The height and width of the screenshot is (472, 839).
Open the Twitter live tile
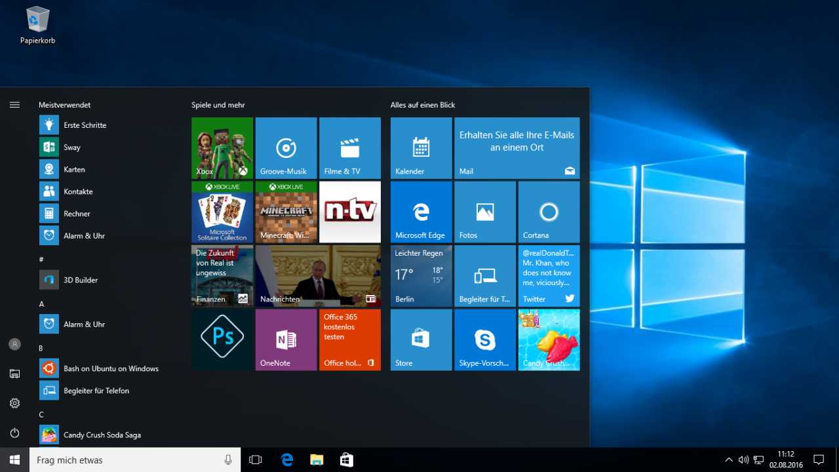(549, 276)
